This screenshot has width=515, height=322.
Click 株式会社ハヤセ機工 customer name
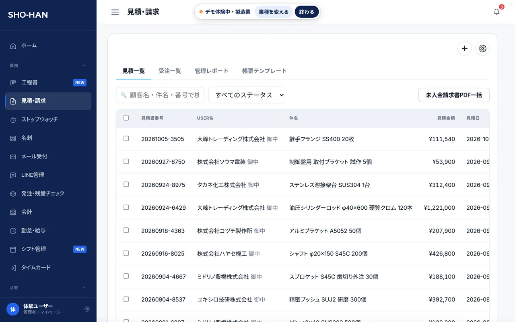[222, 254]
